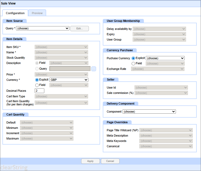Open the Item Source Query dropdown
201x171 pixels.
tap(43, 28)
